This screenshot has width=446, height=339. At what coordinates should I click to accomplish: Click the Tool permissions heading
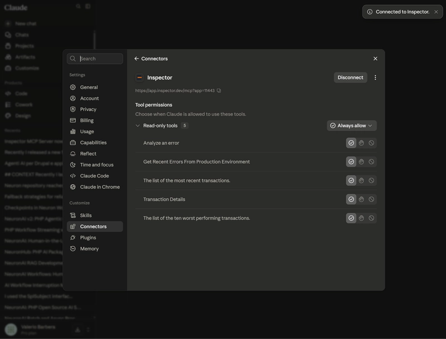154,105
